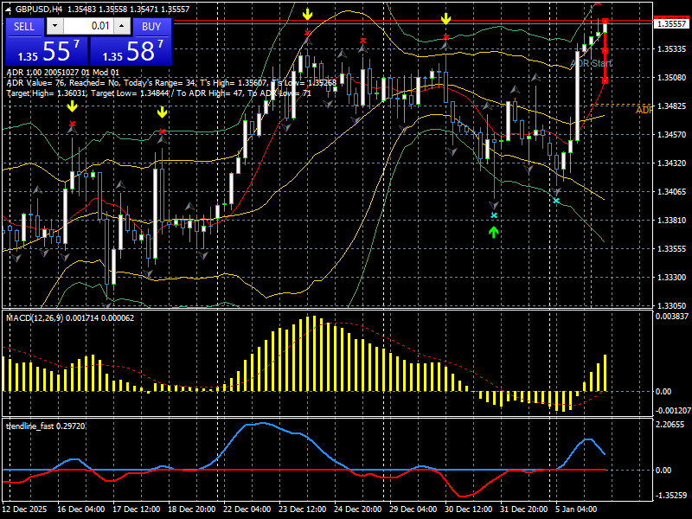Click the SELL one-click trading button
Viewport: 692px width, 519px height.
point(24,27)
